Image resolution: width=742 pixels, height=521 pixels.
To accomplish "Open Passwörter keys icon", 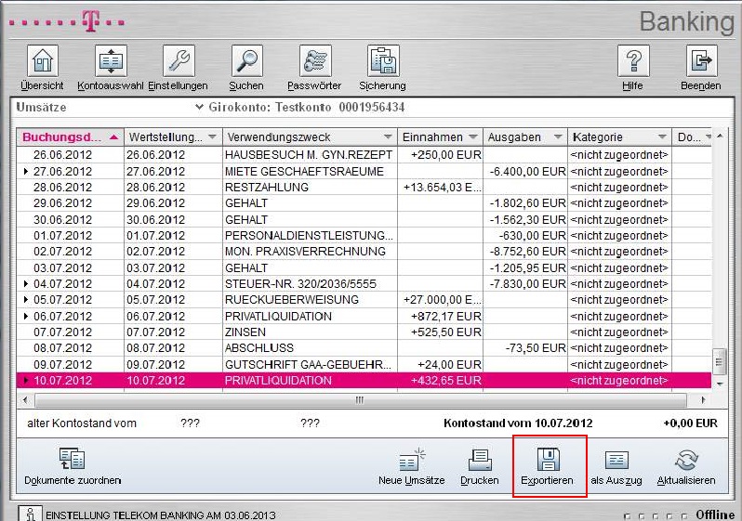I will pyautogui.click(x=315, y=61).
